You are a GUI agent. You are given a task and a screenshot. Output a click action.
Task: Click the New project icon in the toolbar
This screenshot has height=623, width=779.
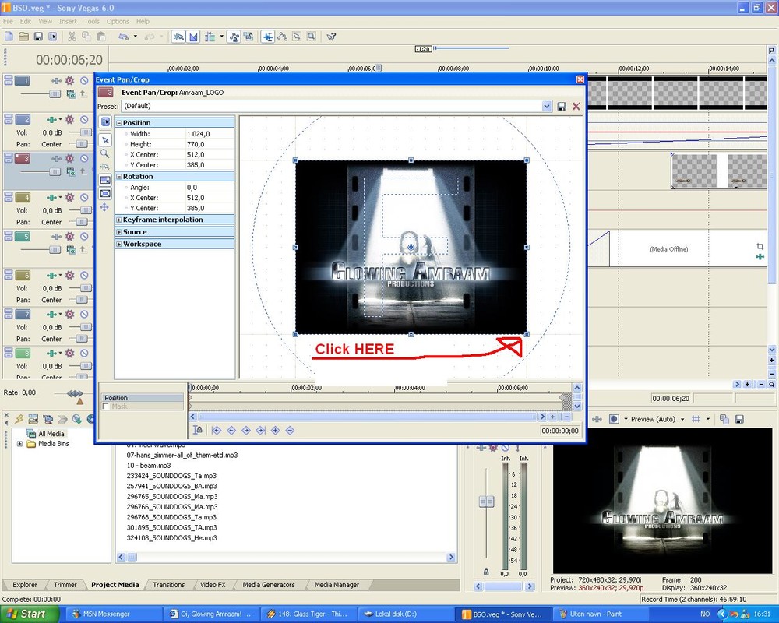[x=9, y=37]
